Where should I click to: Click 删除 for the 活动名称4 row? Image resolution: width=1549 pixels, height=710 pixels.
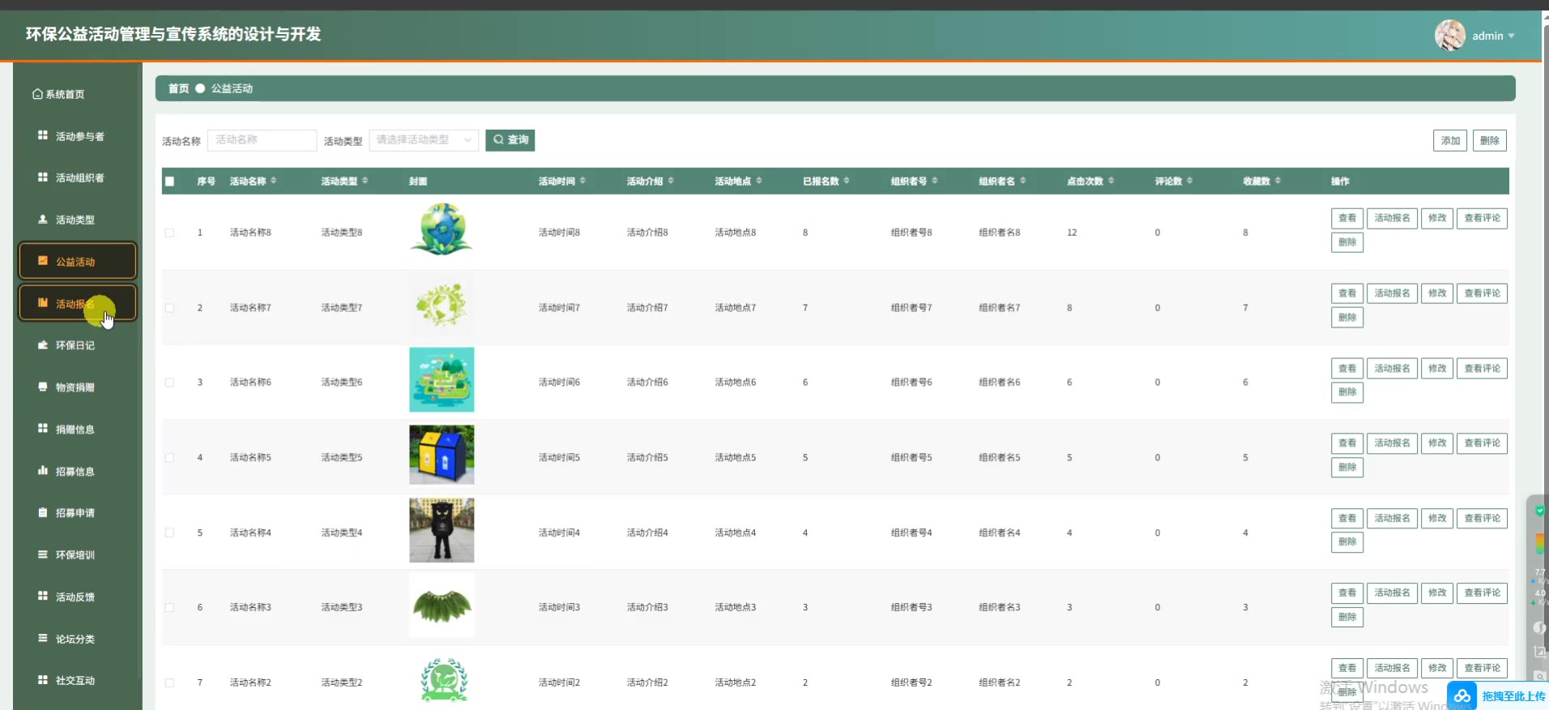(x=1347, y=542)
